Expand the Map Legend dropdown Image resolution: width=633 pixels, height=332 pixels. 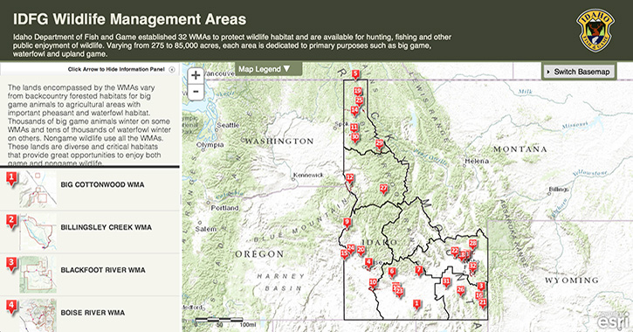pos(268,69)
